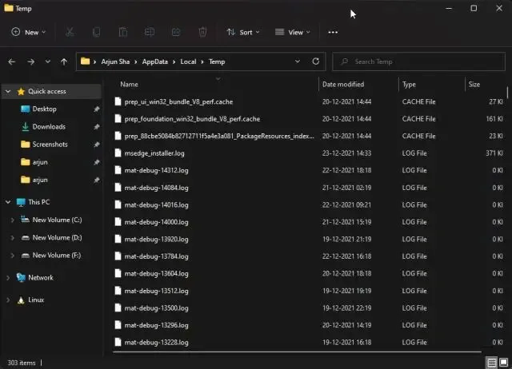Expand New Volume (F:) tree node
512x369 pixels.
pos(13,256)
